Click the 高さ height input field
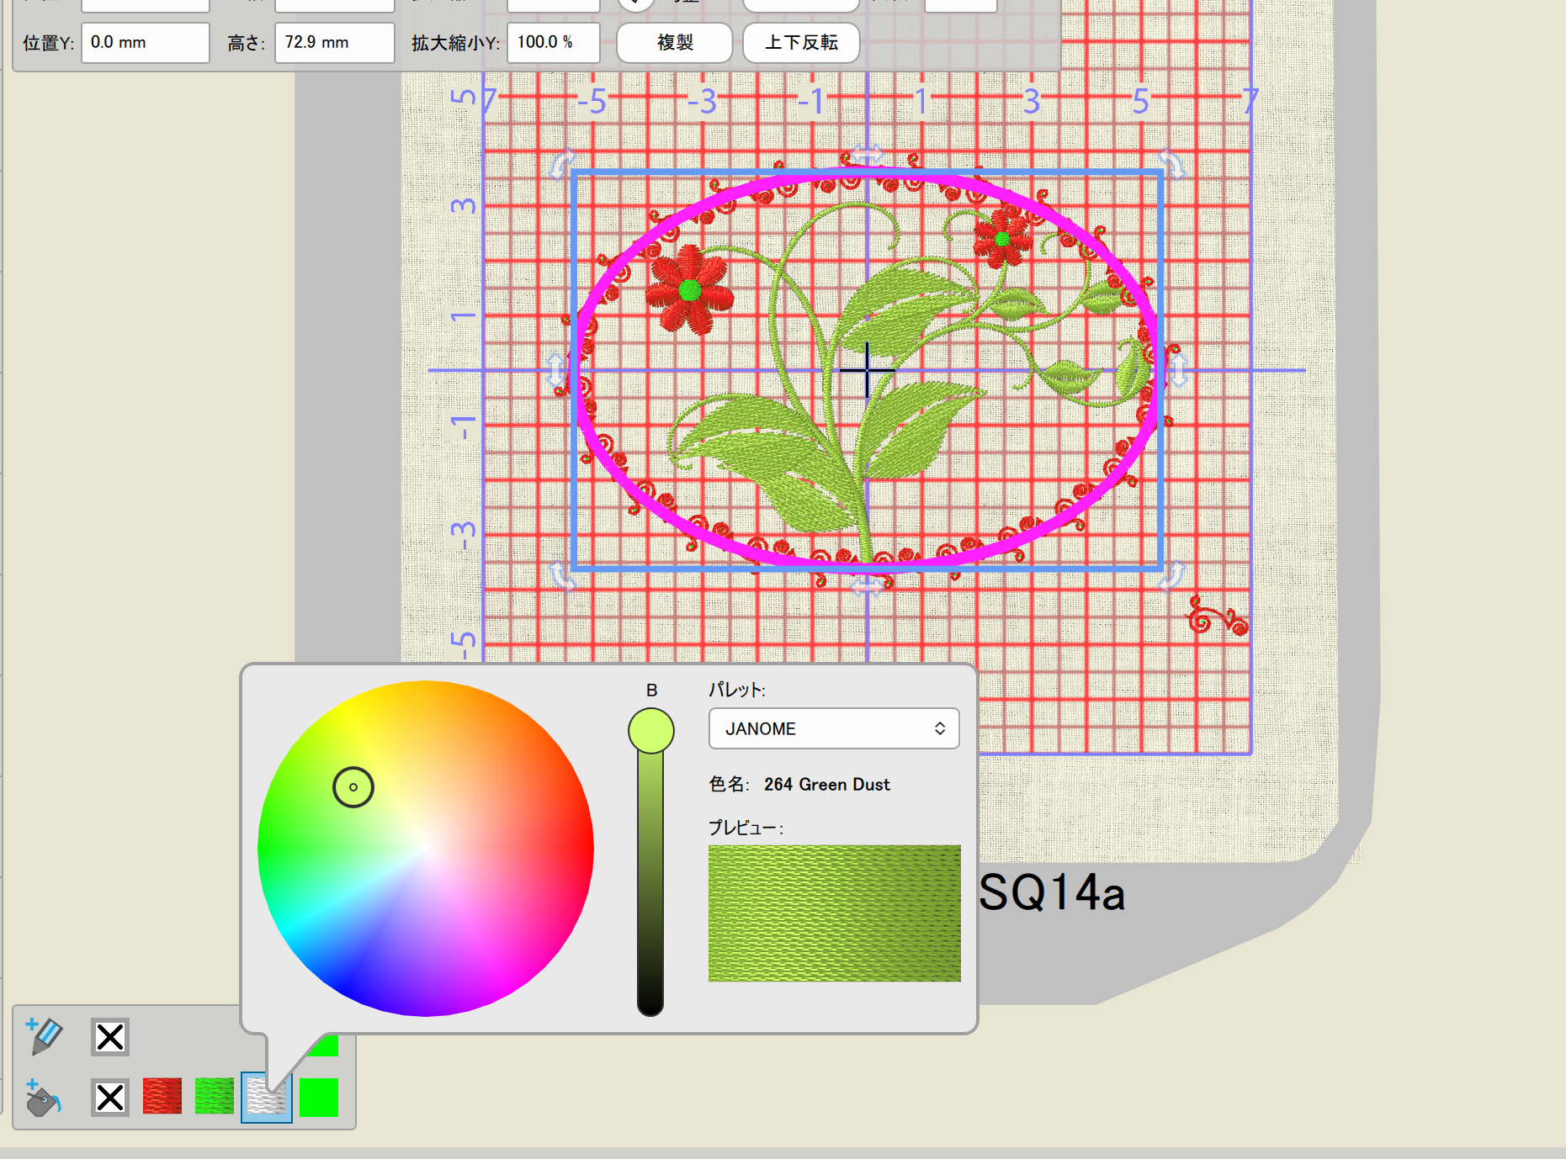 334,42
